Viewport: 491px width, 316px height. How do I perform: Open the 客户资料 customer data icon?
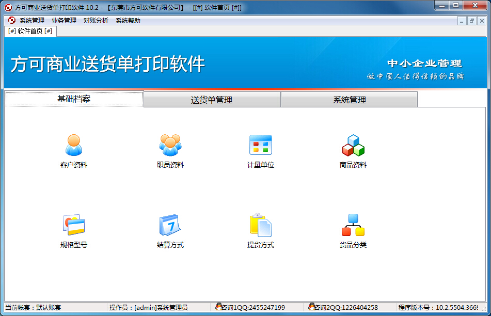[x=74, y=145]
